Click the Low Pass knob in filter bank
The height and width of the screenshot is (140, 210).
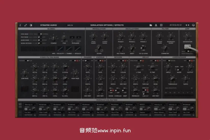(x=25, y=73)
